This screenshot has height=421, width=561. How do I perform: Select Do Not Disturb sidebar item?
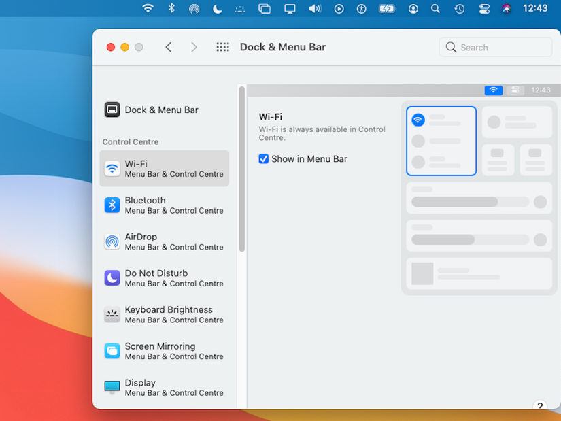[164, 278]
